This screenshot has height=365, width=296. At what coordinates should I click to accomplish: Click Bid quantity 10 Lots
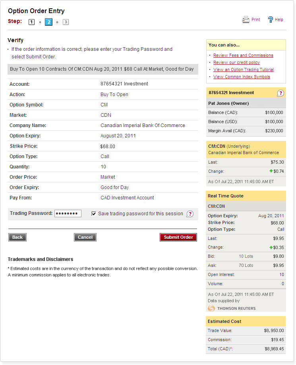tap(246, 256)
